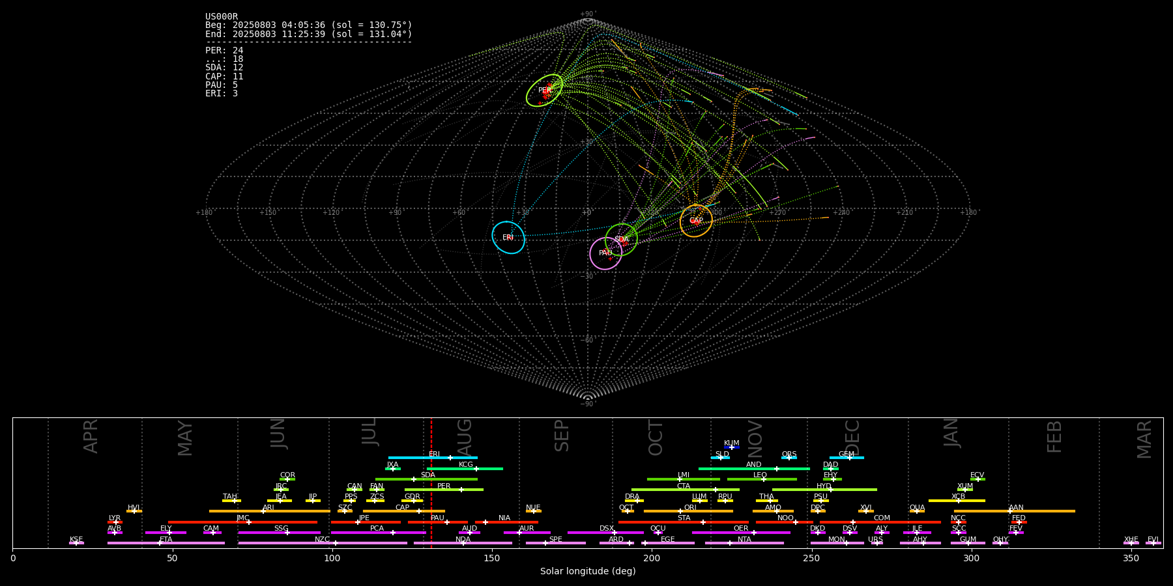Click the QUA shower label

918,508
